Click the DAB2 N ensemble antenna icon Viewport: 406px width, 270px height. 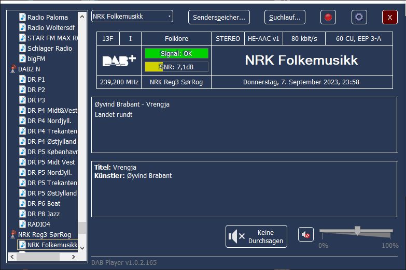coord(13,69)
